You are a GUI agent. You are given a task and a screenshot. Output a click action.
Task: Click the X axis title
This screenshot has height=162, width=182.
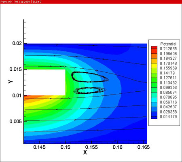[x=85, y=153]
